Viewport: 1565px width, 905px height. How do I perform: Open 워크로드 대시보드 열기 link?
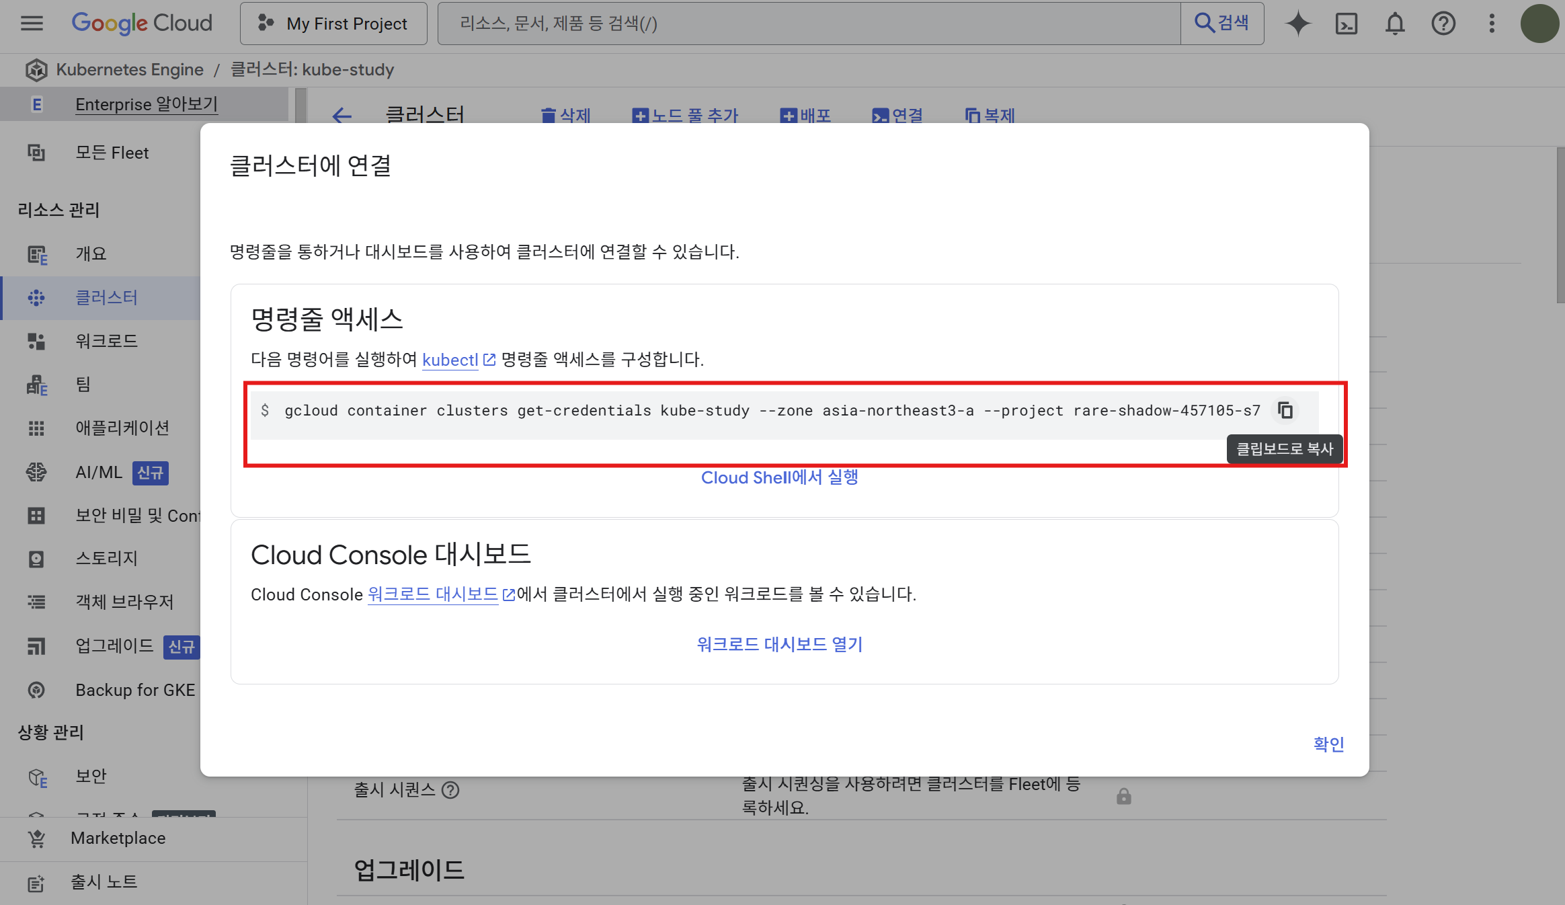point(779,644)
